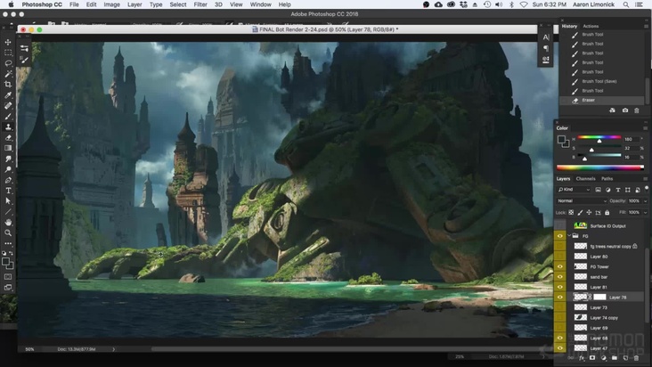This screenshot has height=367, width=652.
Task: Select the Hand tool
Action: pyautogui.click(x=8, y=222)
